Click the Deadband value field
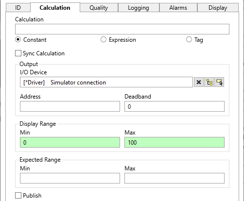 [174, 106]
